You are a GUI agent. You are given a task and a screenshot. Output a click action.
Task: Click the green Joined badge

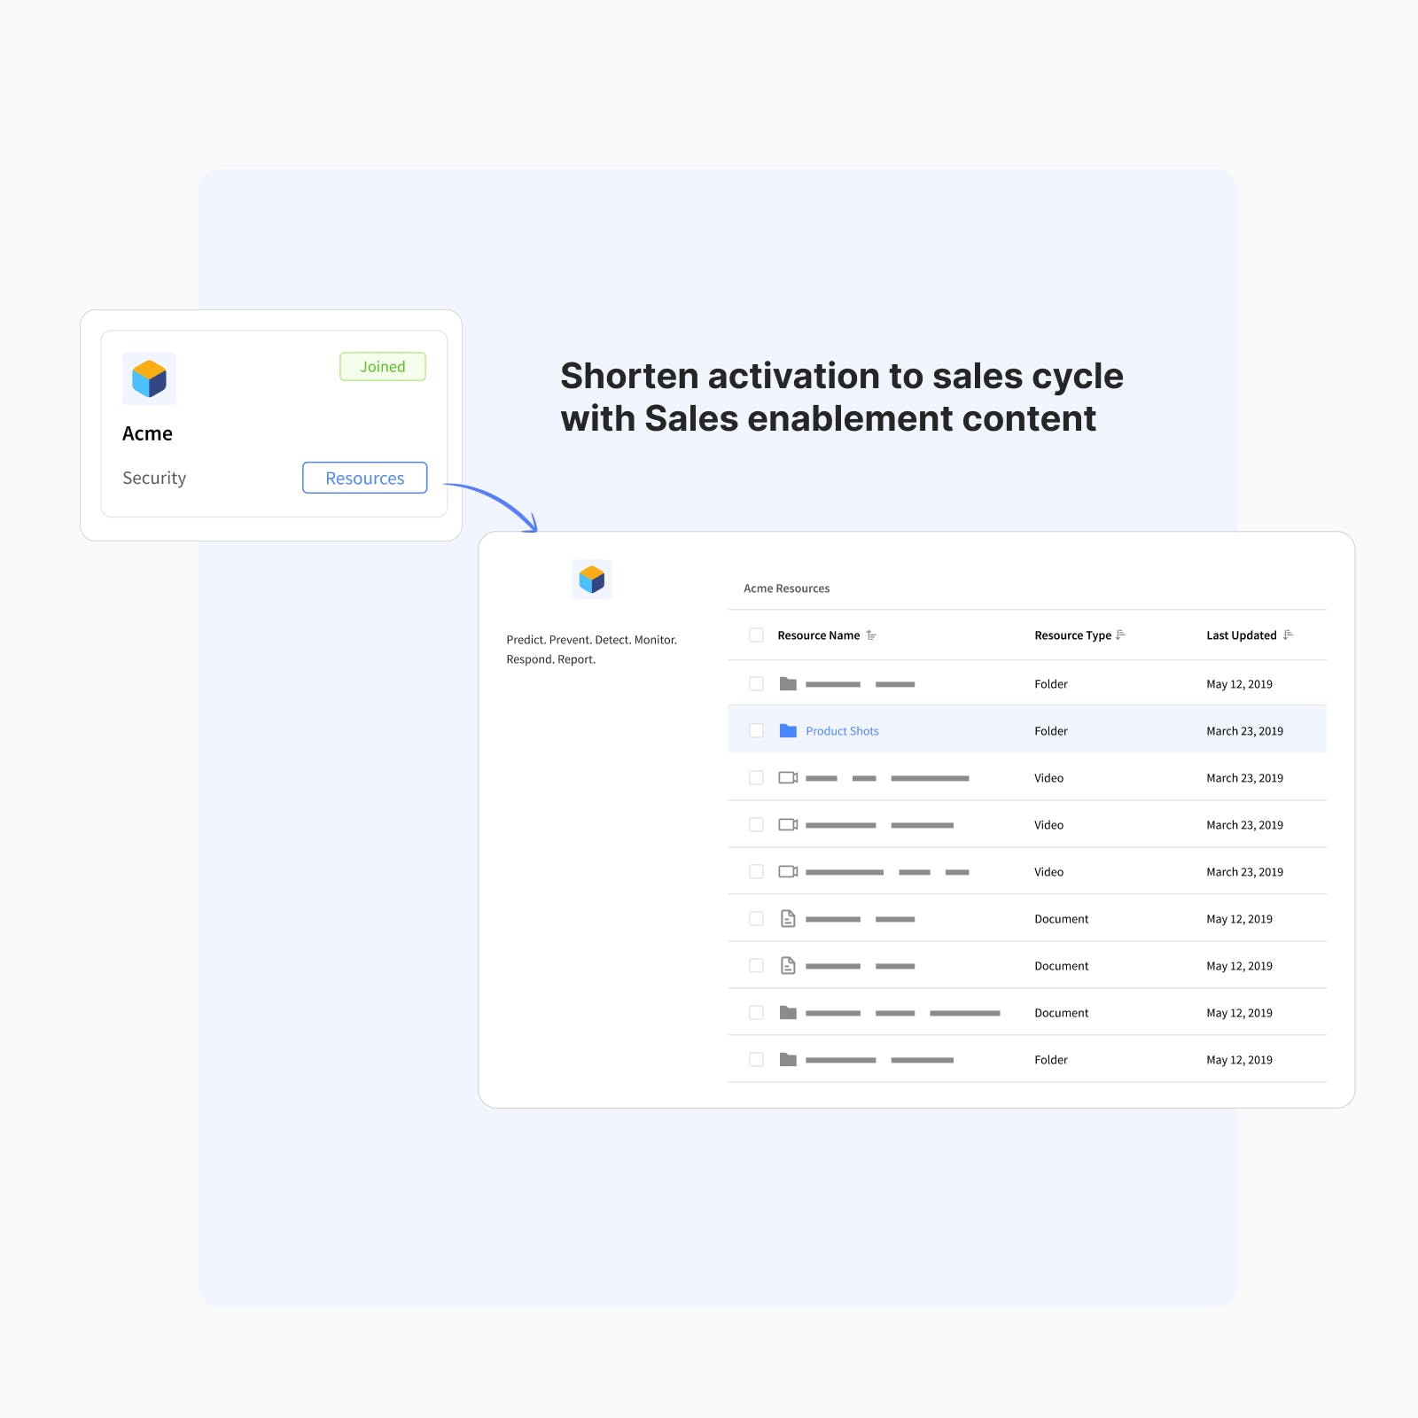pyautogui.click(x=383, y=367)
